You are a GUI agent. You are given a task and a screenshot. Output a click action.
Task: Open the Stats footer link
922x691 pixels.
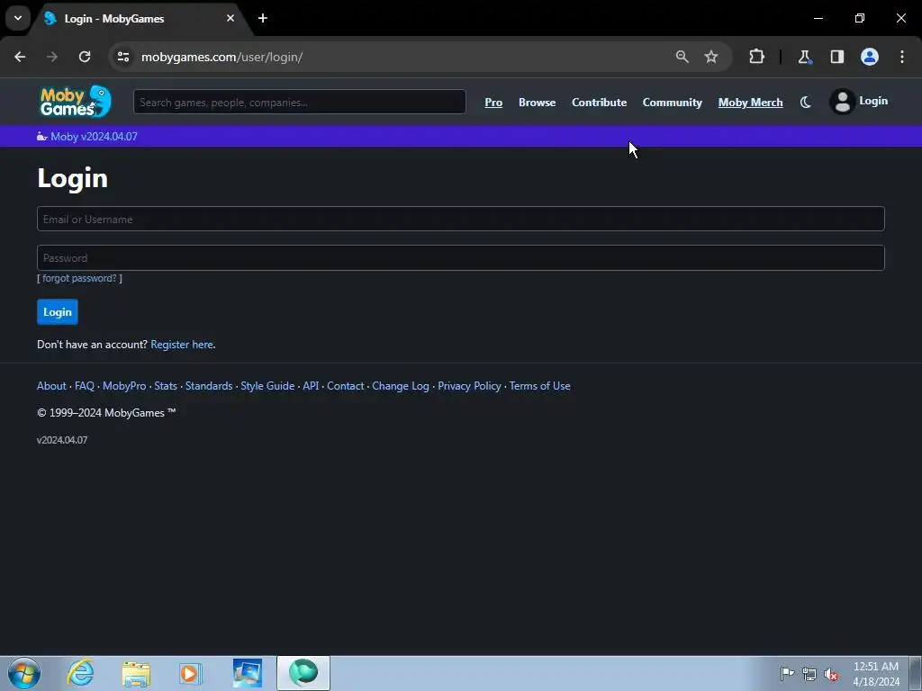[166, 385]
